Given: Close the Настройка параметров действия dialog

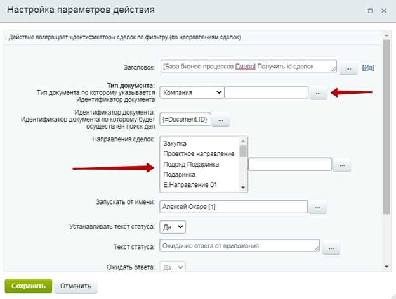Looking at the screenshot, I should point(383,11).
